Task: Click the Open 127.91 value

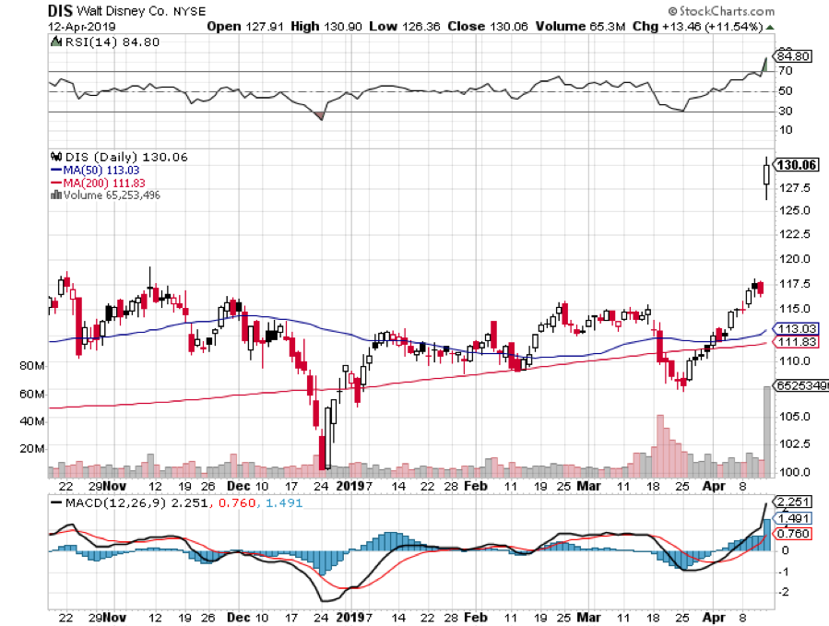Action: [x=244, y=27]
